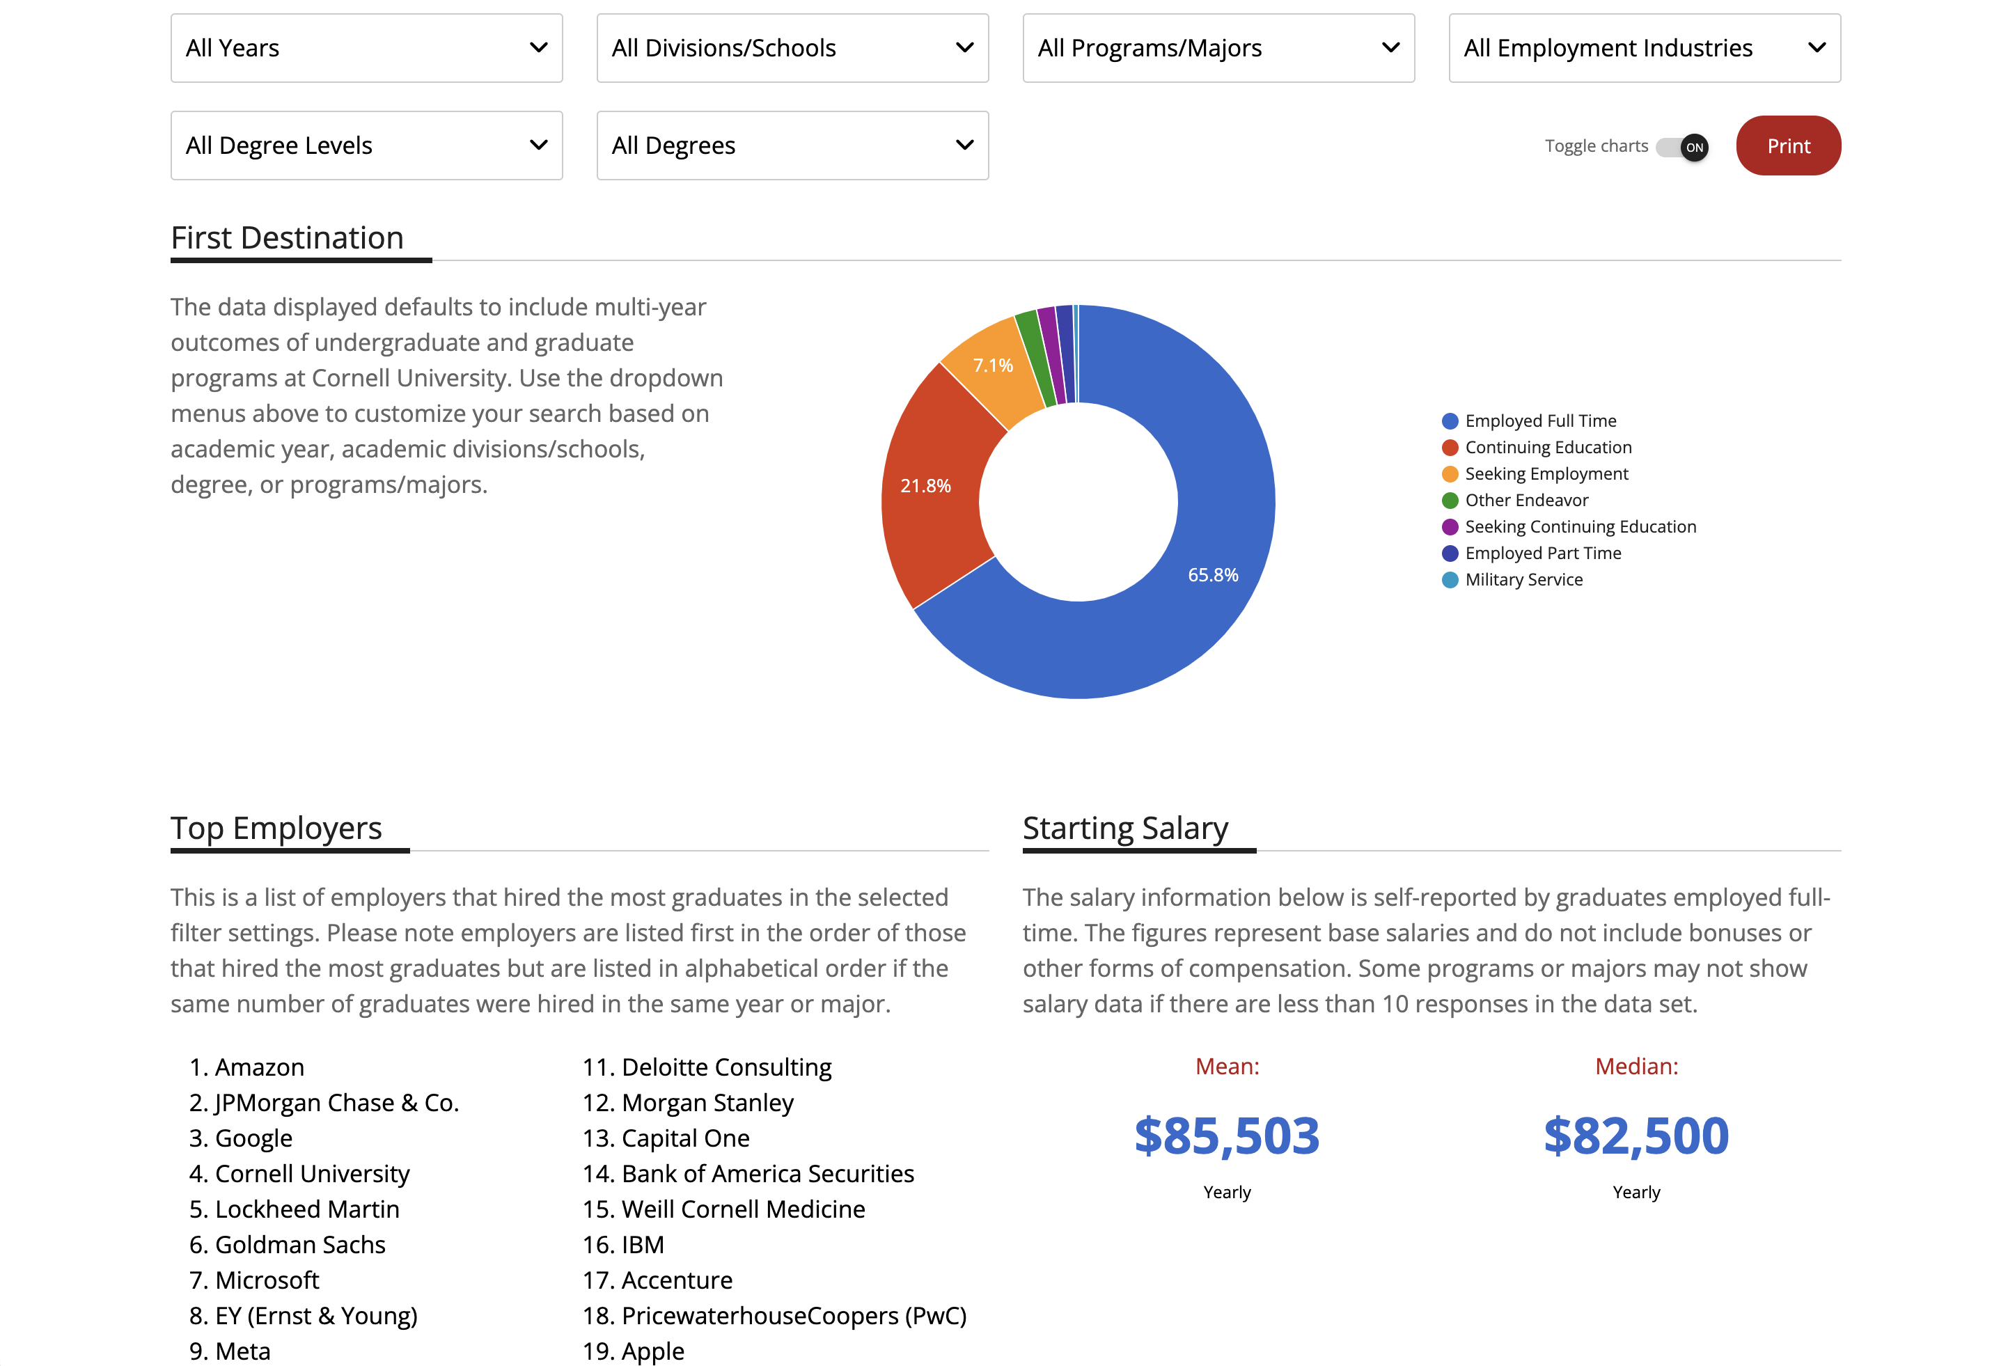Click the Seeking Continuing Education legend marker
The width and height of the screenshot is (2008, 1366).
tap(1451, 526)
